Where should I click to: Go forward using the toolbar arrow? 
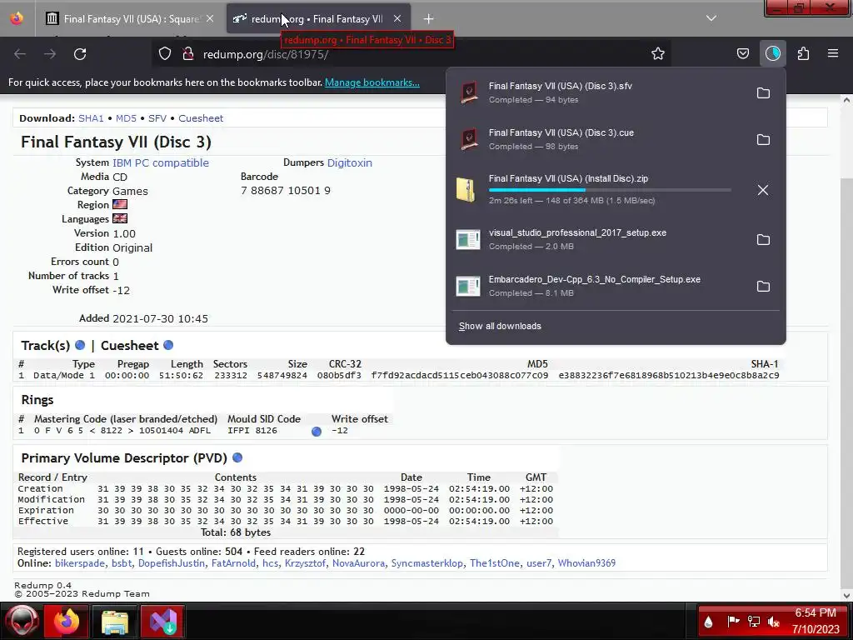tap(50, 54)
